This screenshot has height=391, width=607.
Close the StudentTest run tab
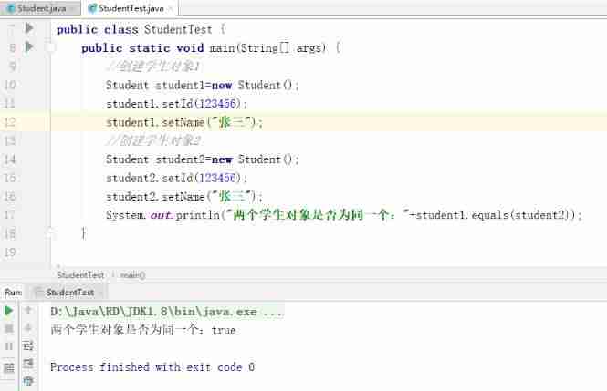pyautogui.click(x=100, y=293)
